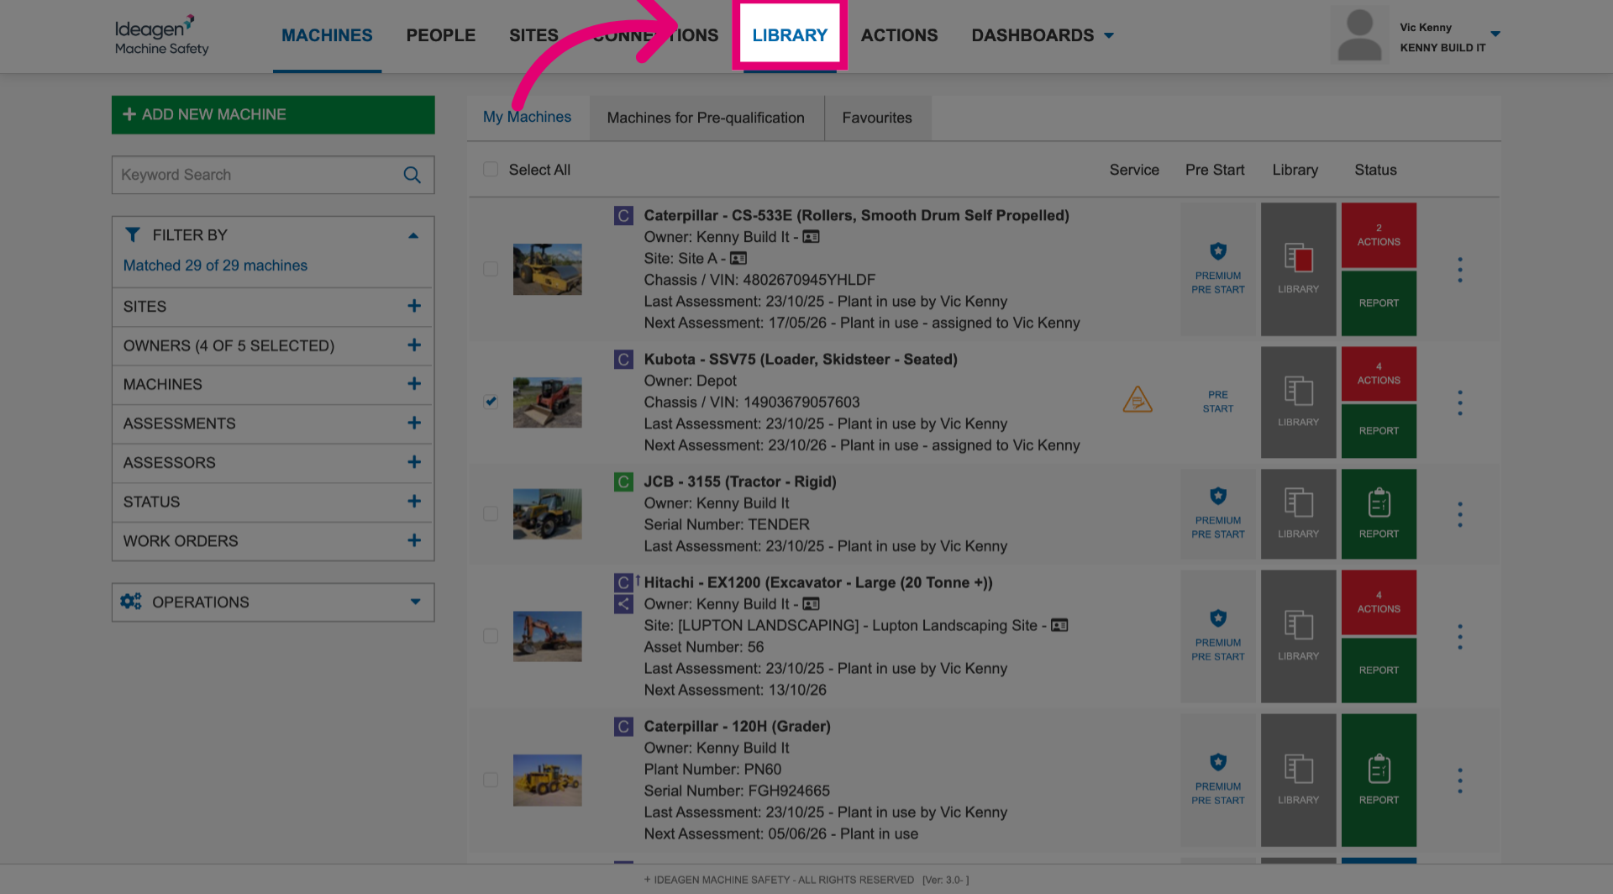
Task: Collapse the FILTER BY panel
Action: point(413,235)
